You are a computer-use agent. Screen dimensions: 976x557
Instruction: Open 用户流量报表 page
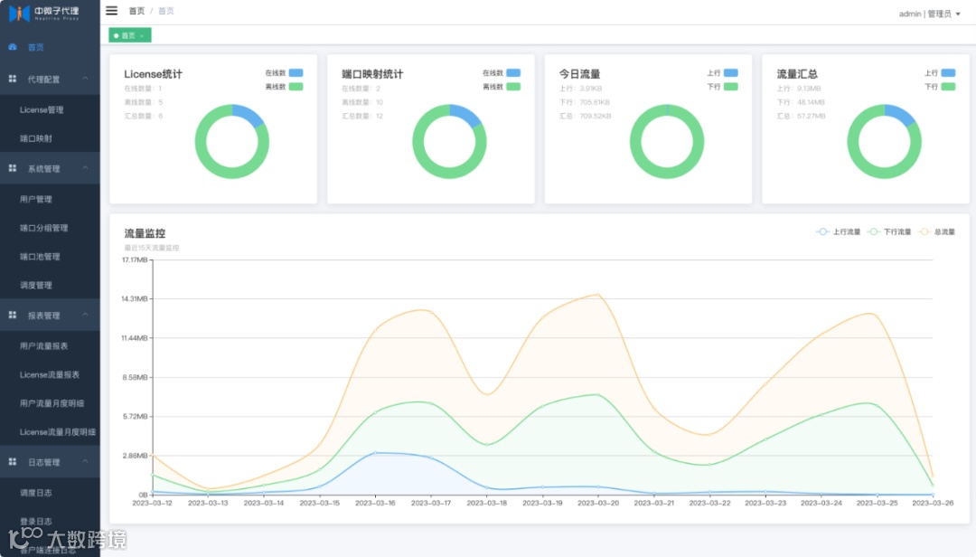click(x=50, y=345)
